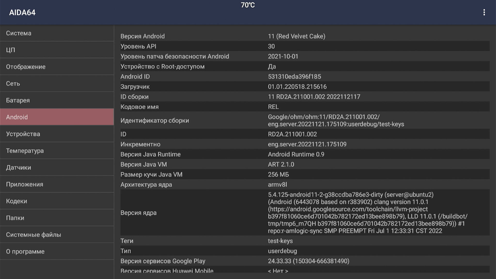
Task: Open the Кодеки section
Action: pyautogui.click(x=57, y=201)
